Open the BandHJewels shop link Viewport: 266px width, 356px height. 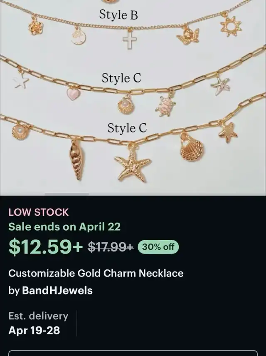57,290
